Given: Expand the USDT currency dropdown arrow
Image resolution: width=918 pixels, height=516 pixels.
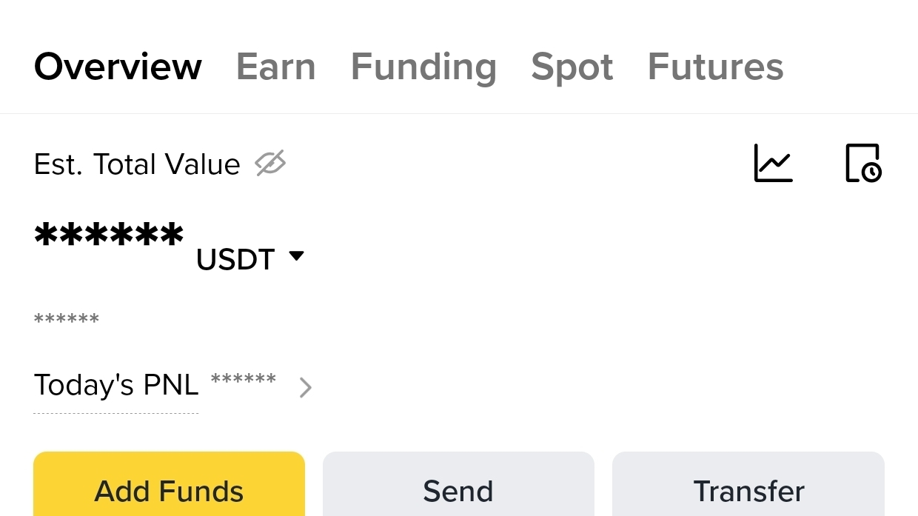Looking at the screenshot, I should 296,256.
